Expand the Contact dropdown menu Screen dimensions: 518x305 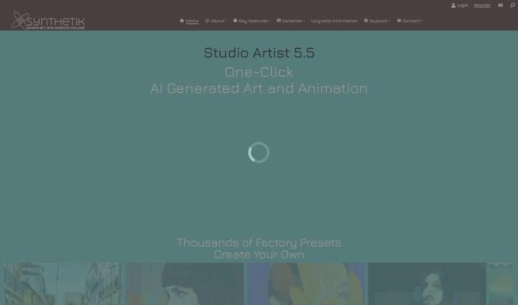point(410,21)
